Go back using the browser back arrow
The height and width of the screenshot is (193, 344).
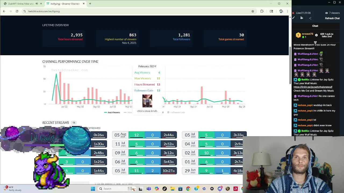pos(4,11)
